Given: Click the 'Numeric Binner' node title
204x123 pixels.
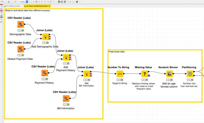Looking at the screenshot, I should pyautogui.click(x=168, y=67).
